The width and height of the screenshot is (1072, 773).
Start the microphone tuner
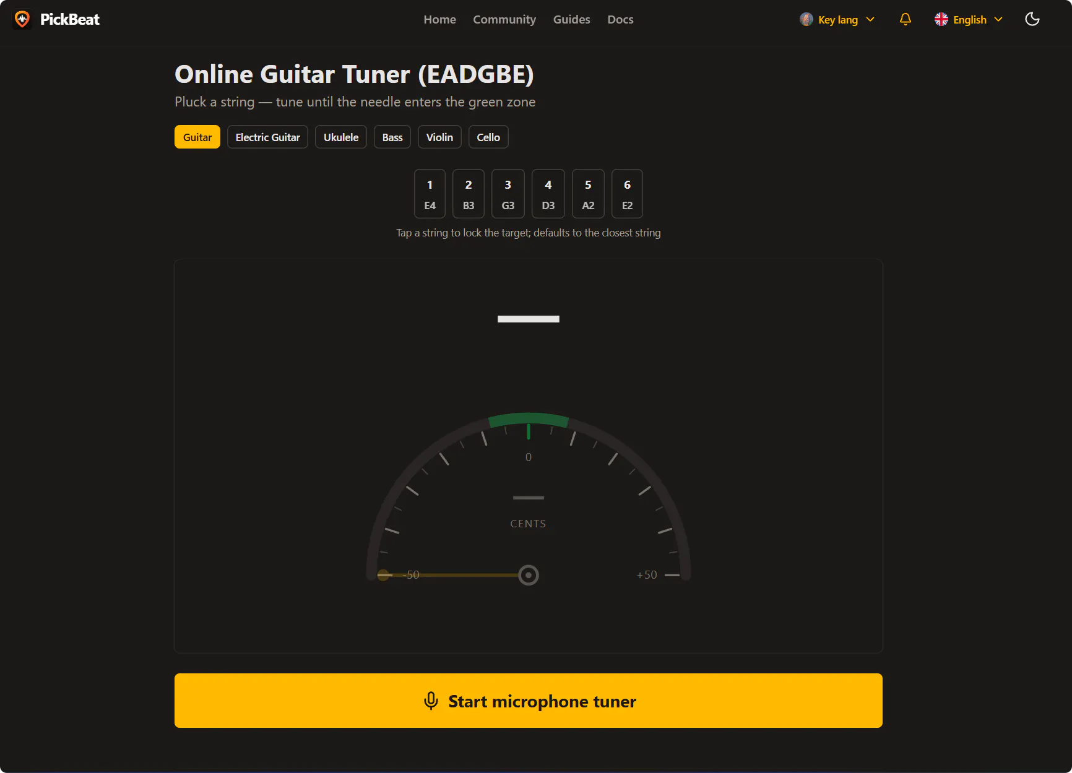pyautogui.click(x=529, y=701)
